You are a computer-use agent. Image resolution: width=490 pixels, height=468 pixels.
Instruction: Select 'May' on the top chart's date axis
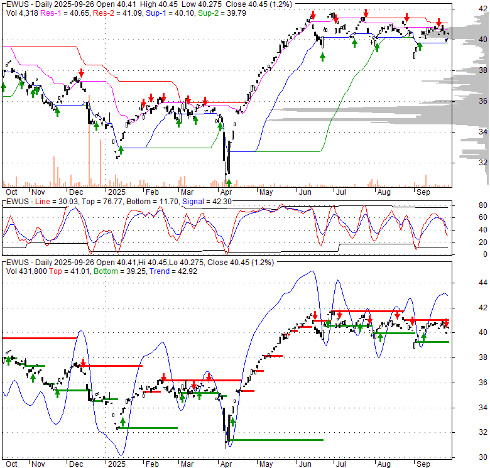click(x=266, y=192)
